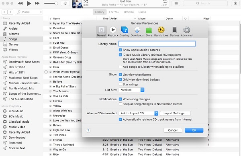Switch to the Browse tab
This screenshot has width=241, height=156.
(129, 12)
